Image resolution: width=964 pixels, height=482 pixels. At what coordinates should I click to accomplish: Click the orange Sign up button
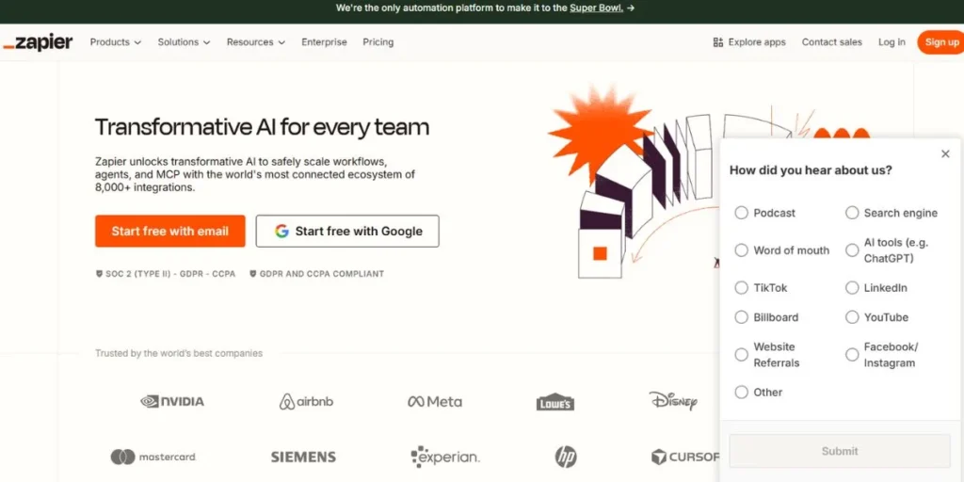(x=941, y=42)
